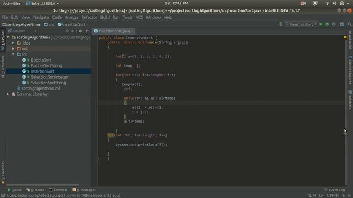Open the VCS menu

(140, 17)
